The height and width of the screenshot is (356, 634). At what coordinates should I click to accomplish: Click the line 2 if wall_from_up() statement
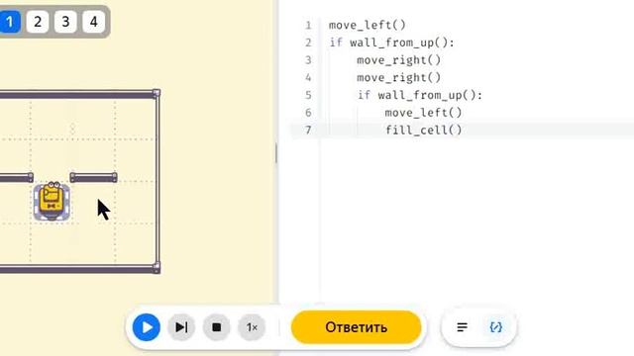click(x=392, y=43)
